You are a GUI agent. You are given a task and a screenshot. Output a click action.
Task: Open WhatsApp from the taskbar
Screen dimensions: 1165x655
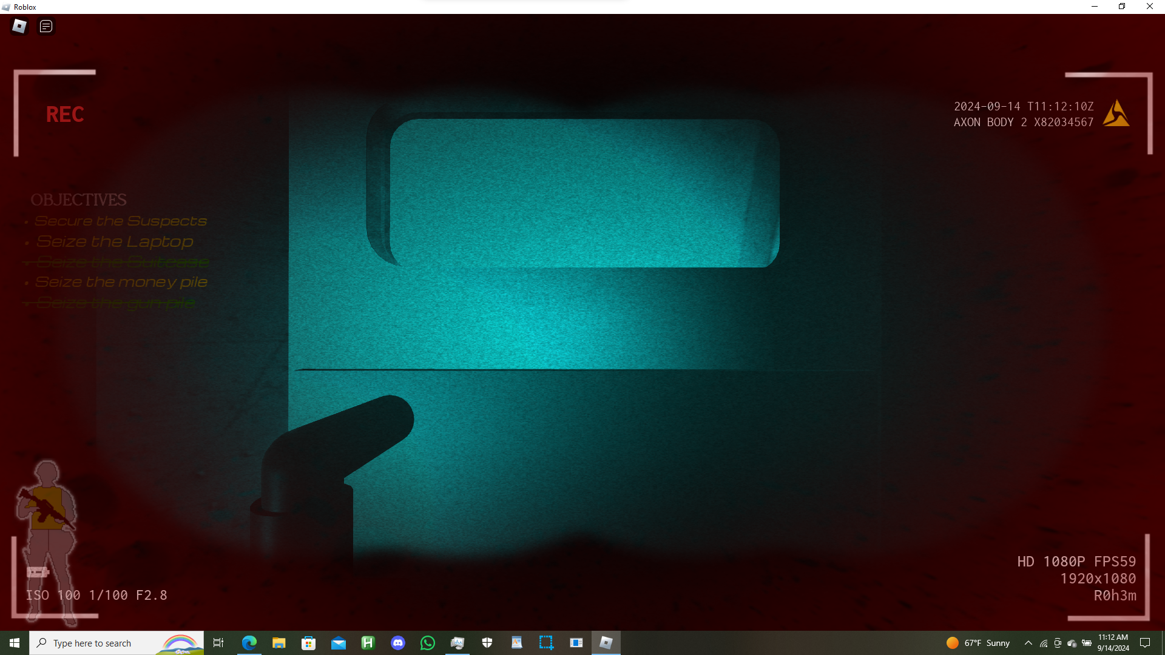coord(428,643)
